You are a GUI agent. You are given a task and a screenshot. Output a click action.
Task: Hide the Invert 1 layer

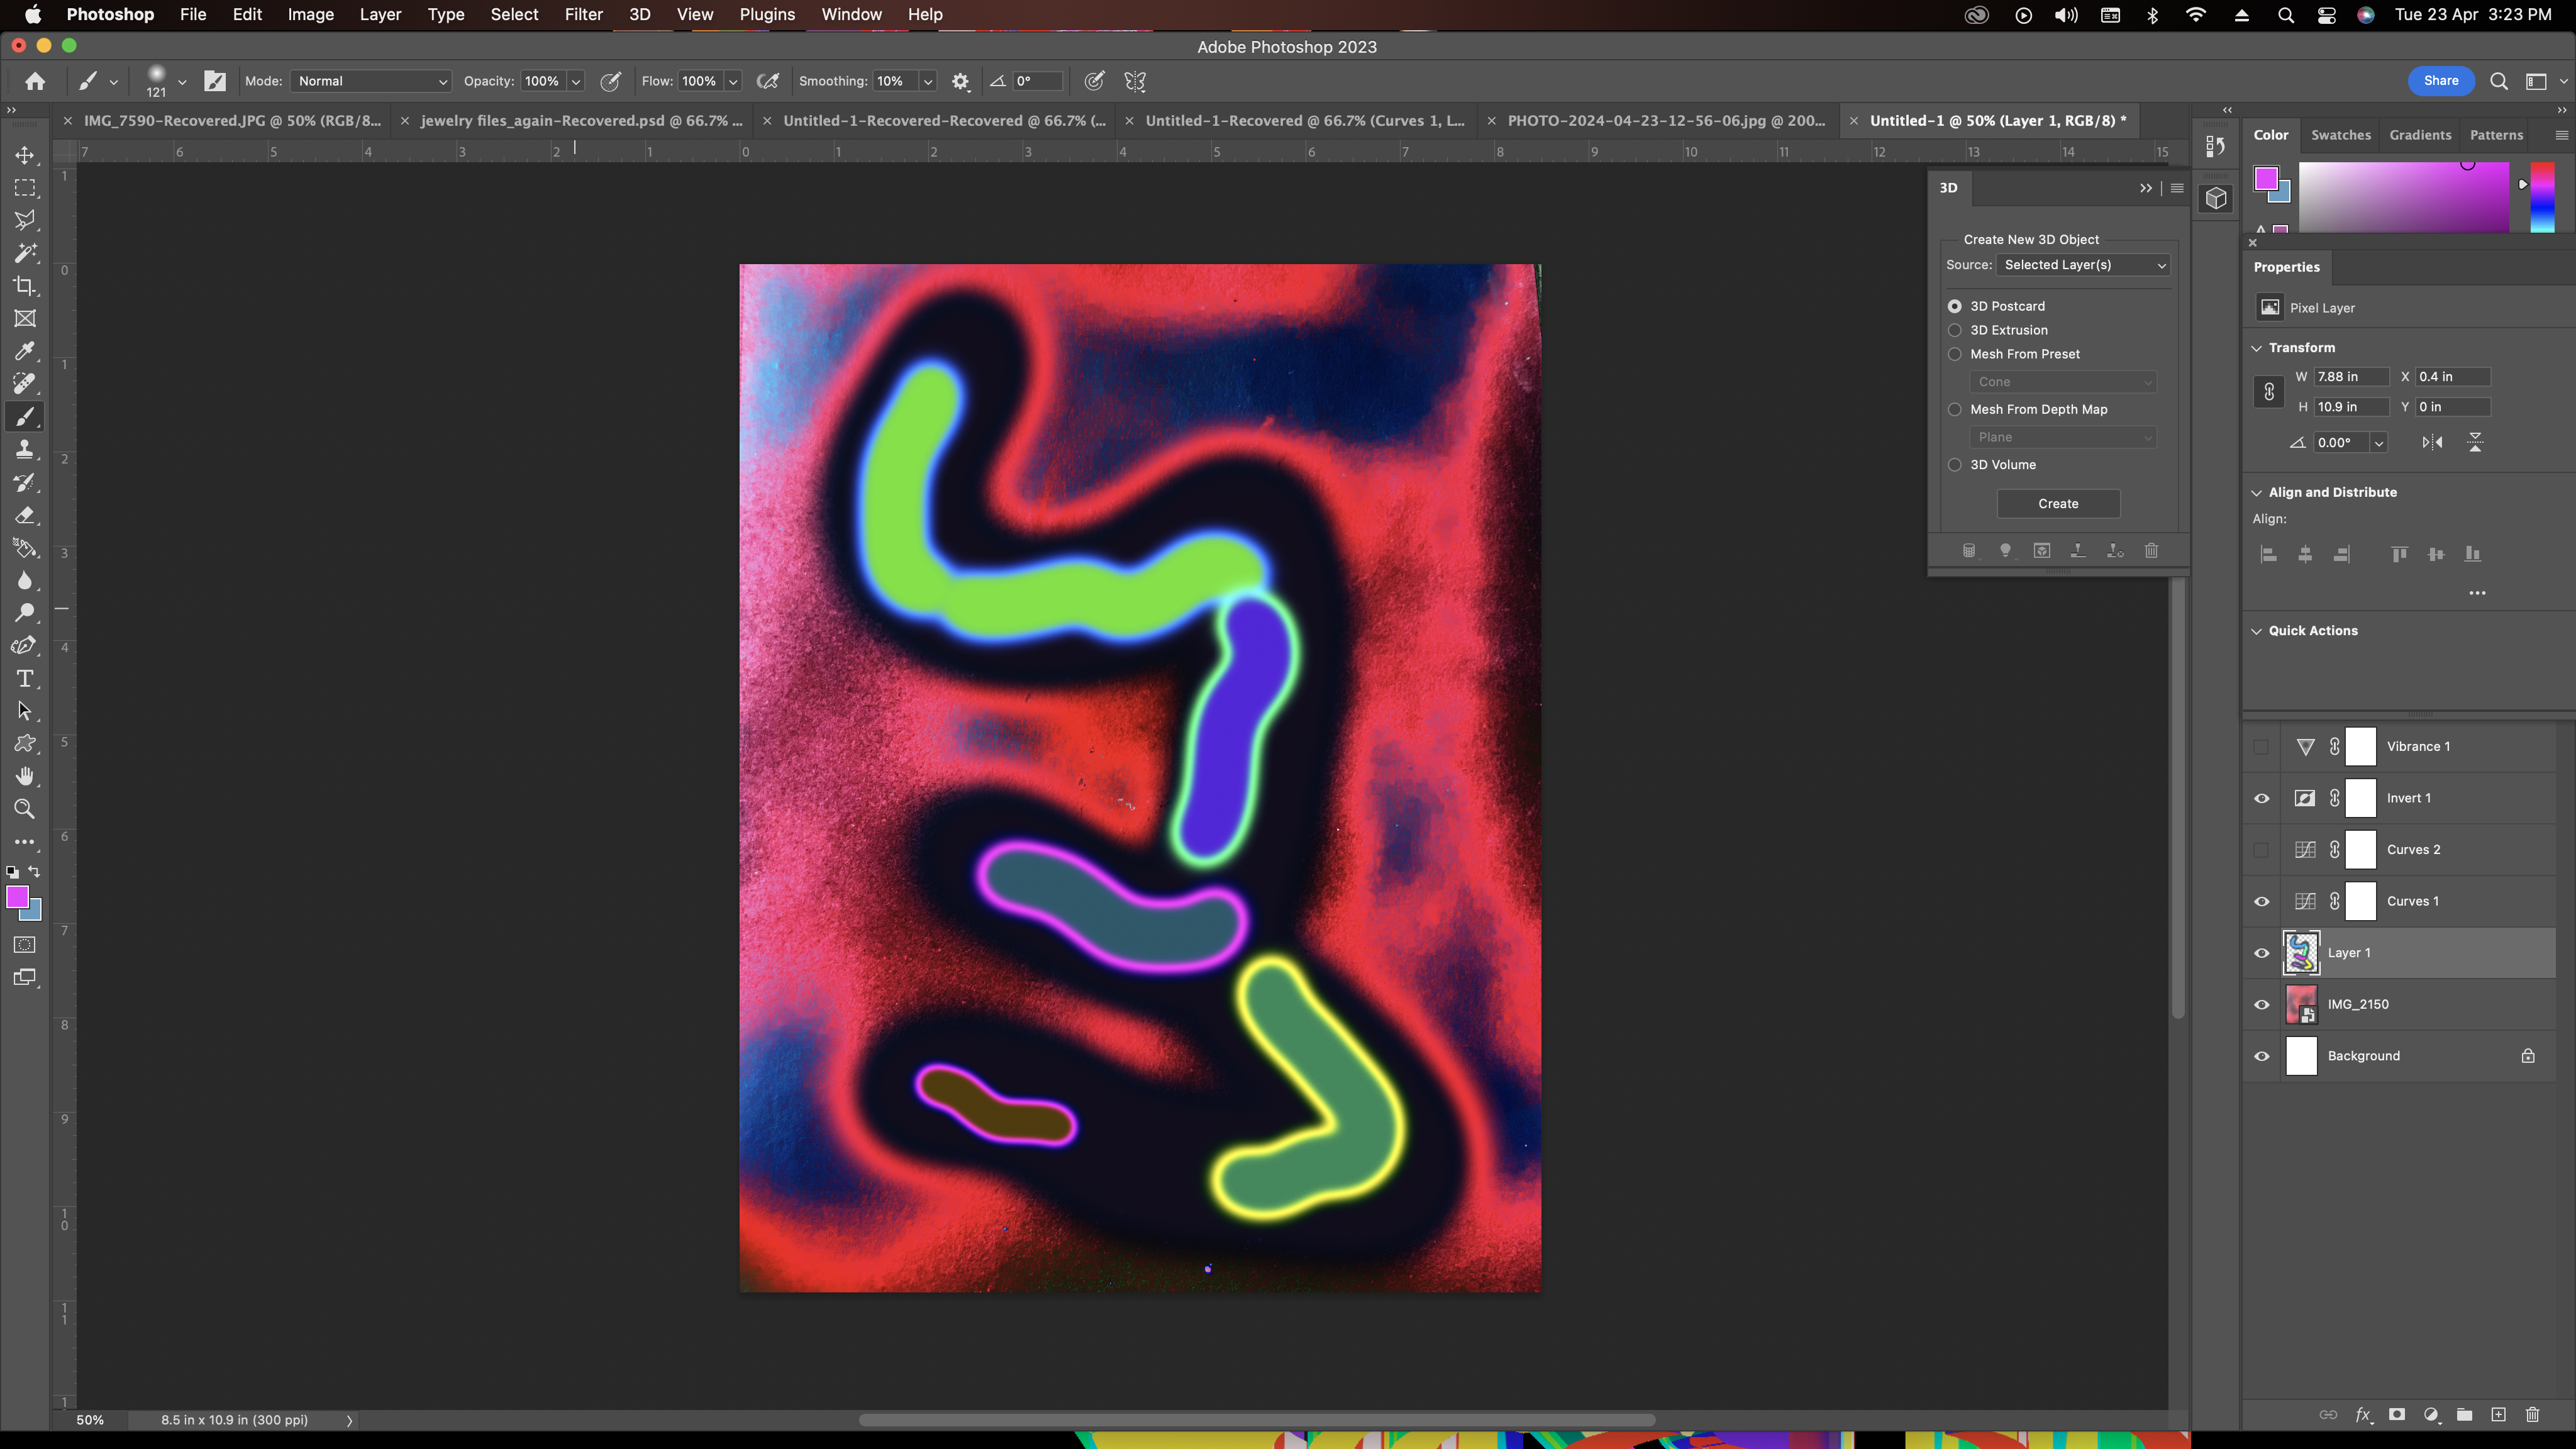point(2261,798)
